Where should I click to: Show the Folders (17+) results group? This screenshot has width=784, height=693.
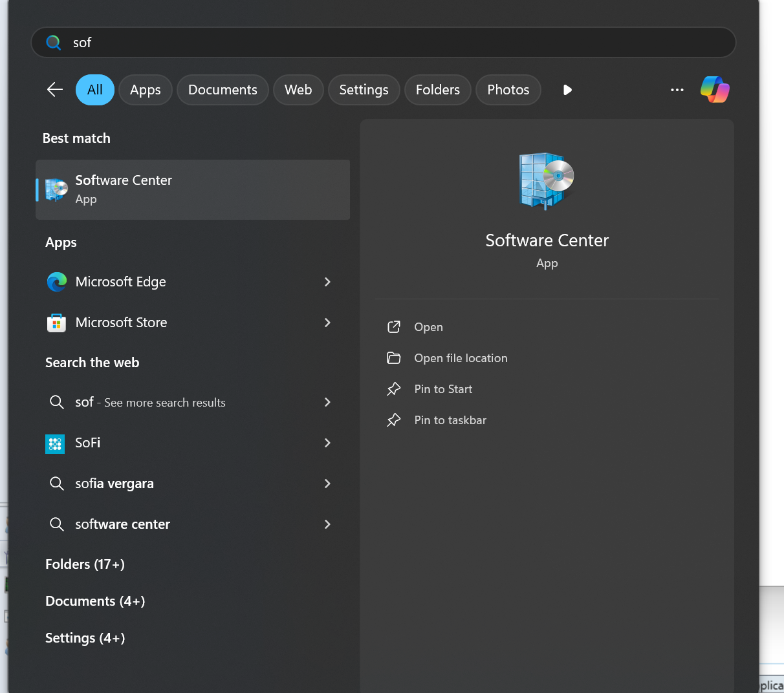click(85, 564)
